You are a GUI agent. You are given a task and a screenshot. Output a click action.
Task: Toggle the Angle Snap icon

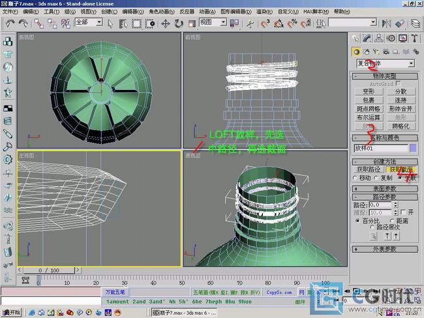tap(279, 23)
